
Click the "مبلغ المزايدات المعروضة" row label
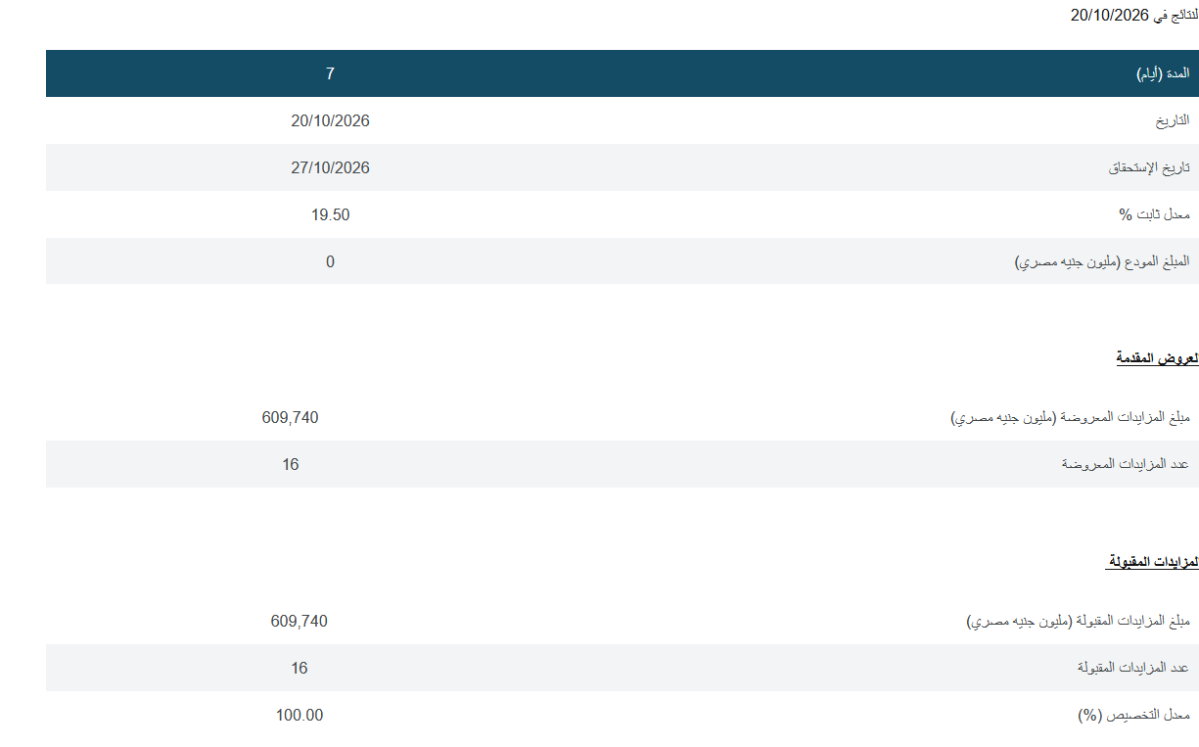[1071, 418]
